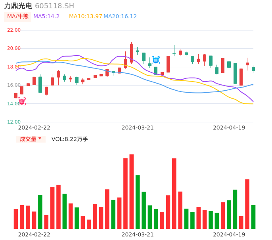Toggle the MA/牛熊 indicator button
272x240 pixels.
18,16
